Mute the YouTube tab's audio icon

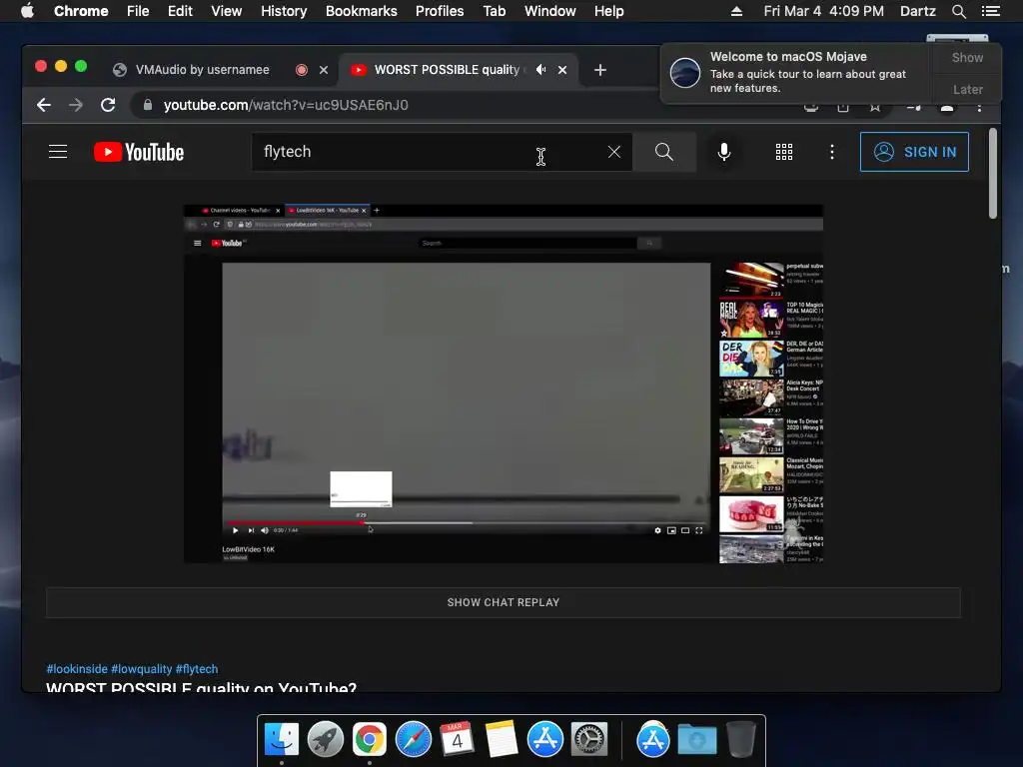point(540,70)
